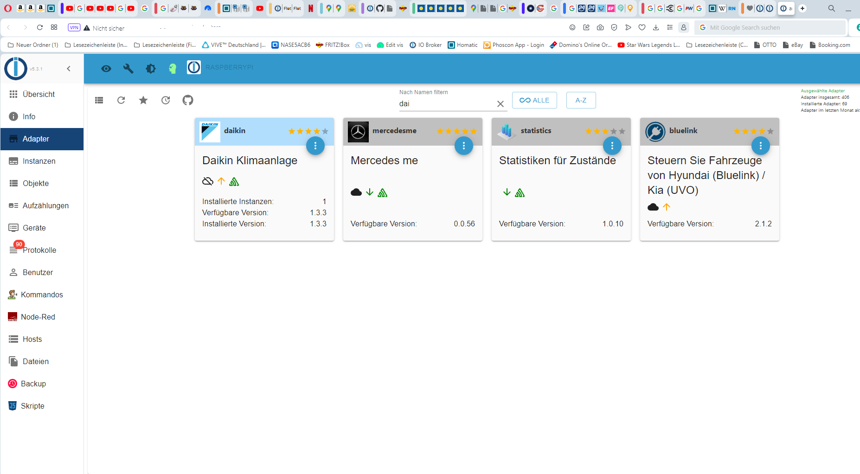This screenshot has height=474, width=860.
Task: Click the Mercedes adapter logo
Action: point(358,132)
